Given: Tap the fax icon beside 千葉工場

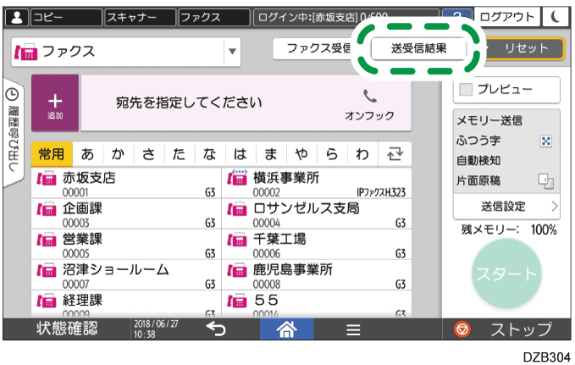Looking at the screenshot, I should pos(237,240).
